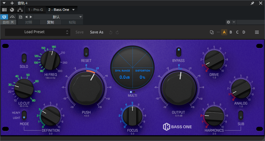
Task: Click the 0.9 dB OUTPUT value
Action: (x=179, y=116)
